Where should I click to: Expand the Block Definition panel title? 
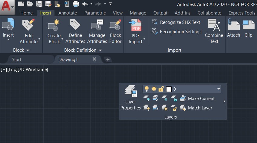(83, 50)
